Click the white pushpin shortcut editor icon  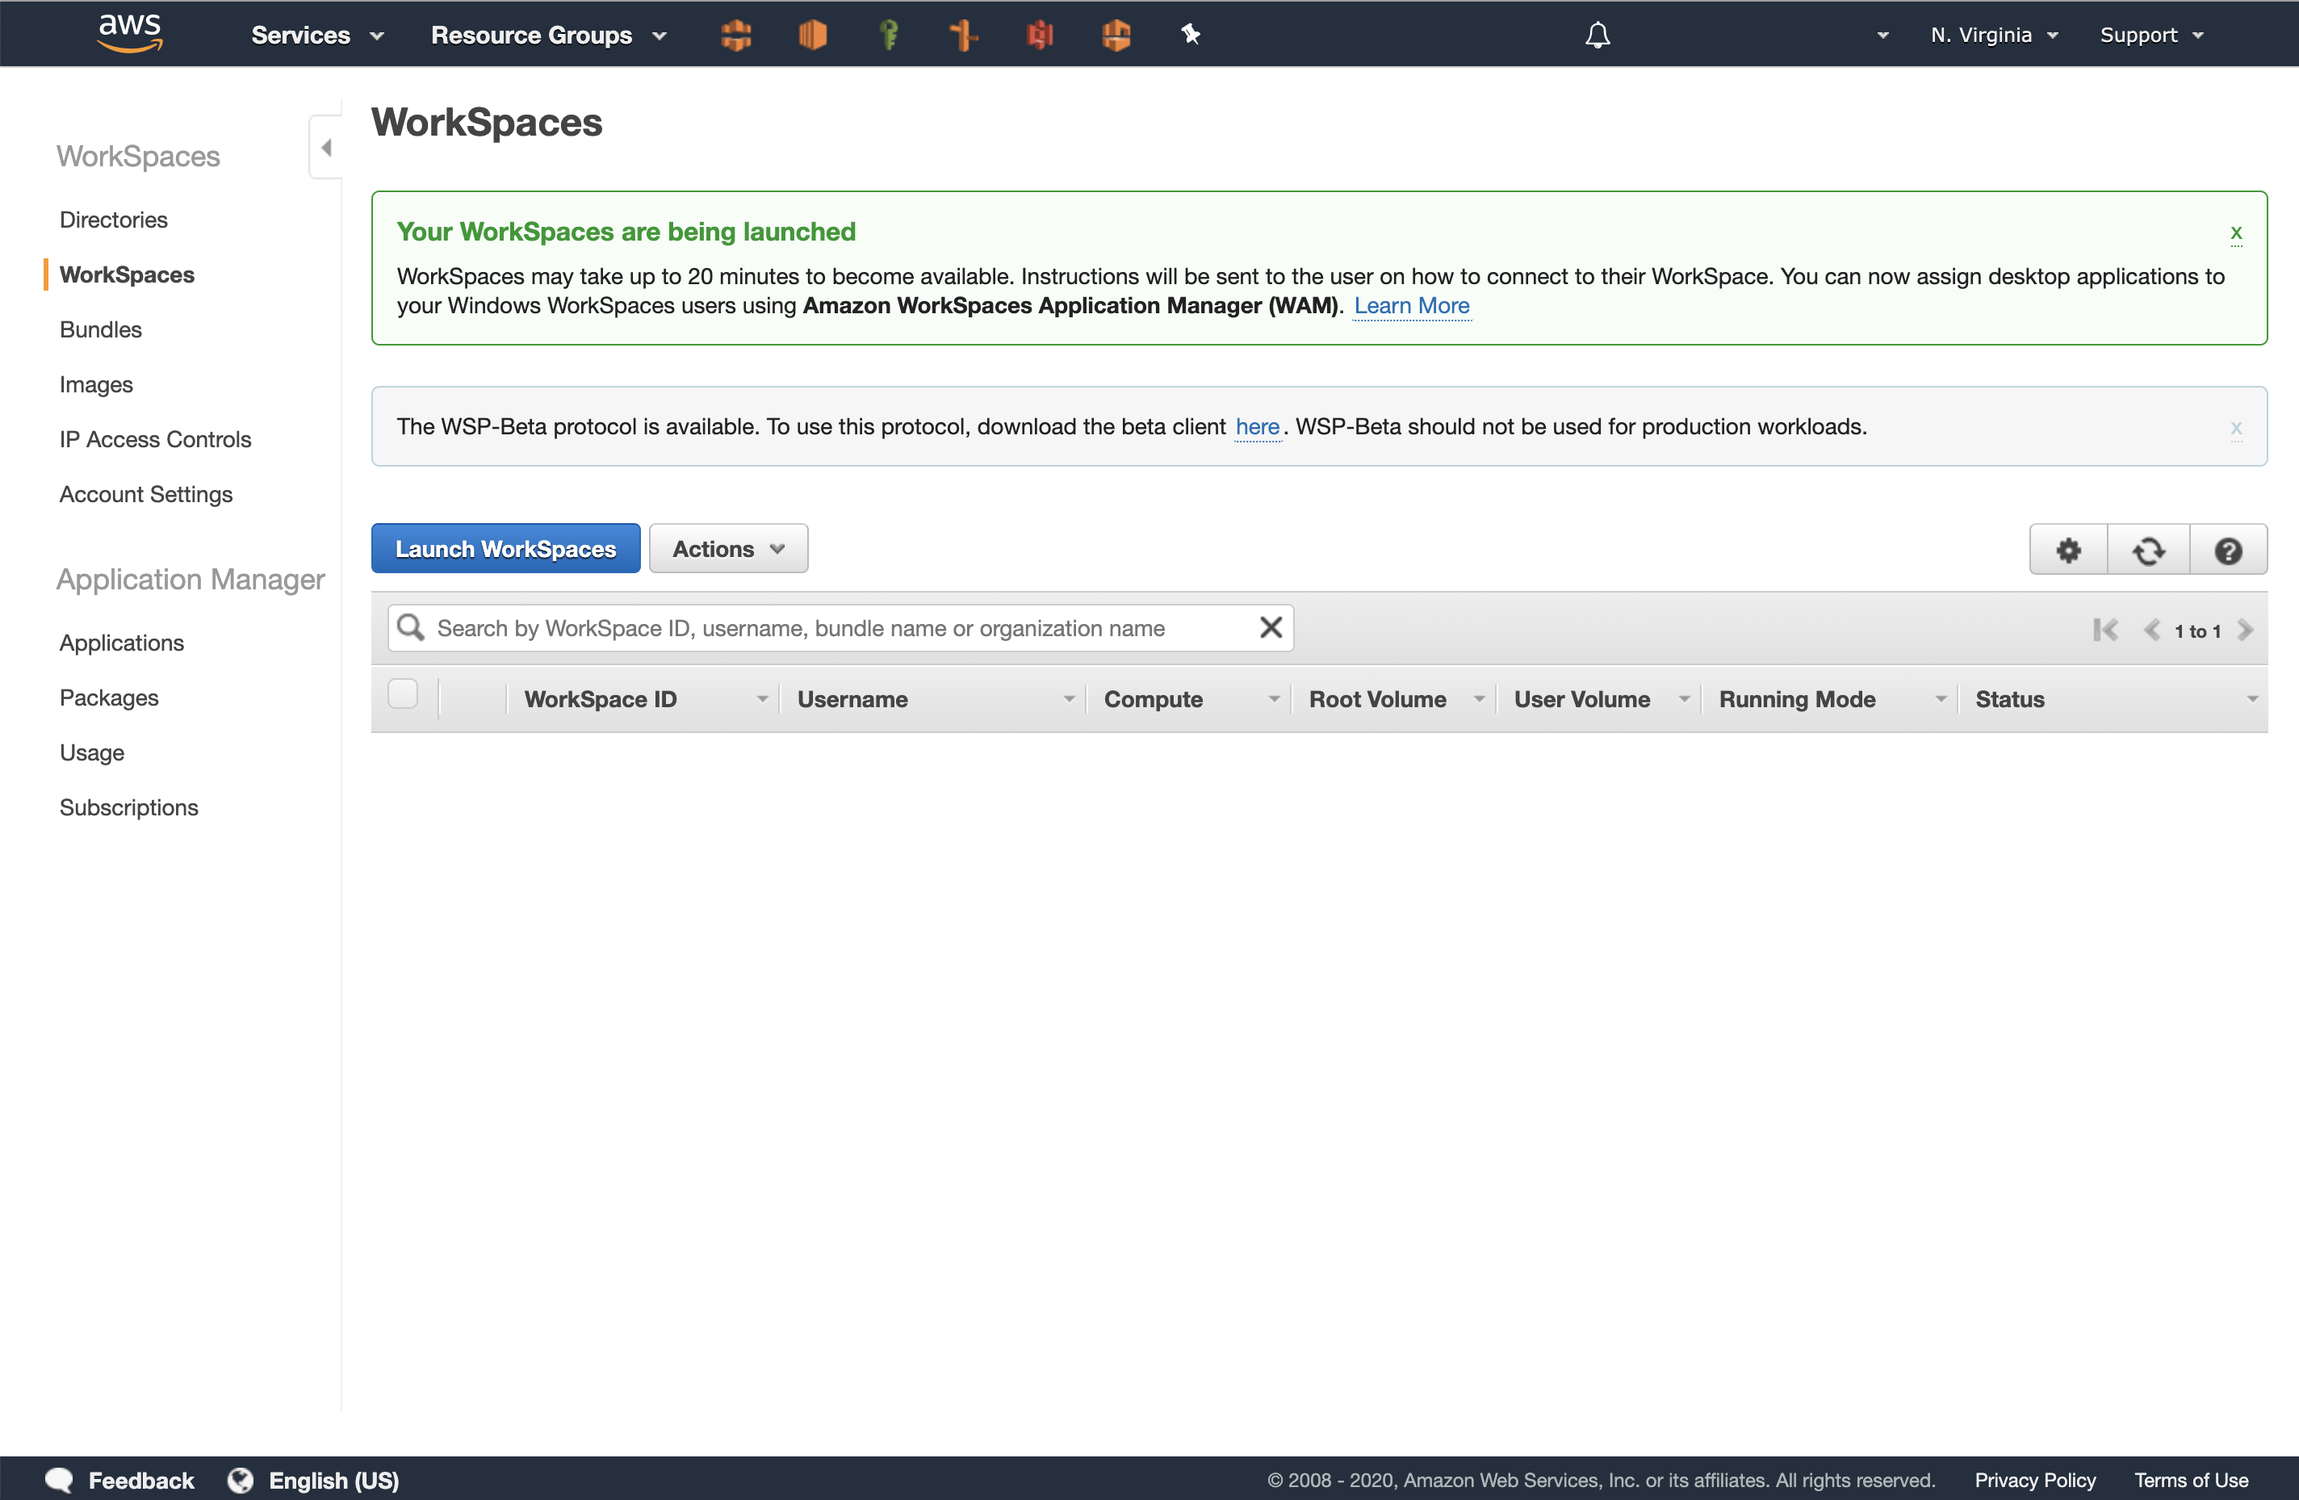click(x=1190, y=35)
